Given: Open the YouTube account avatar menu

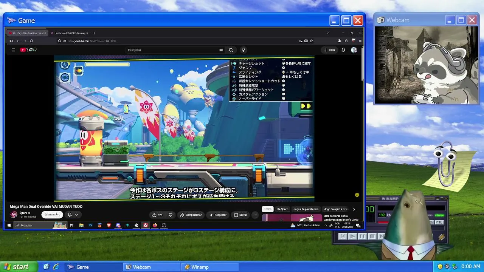Looking at the screenshot, I should pyautogui.click(x=354, y=50).
